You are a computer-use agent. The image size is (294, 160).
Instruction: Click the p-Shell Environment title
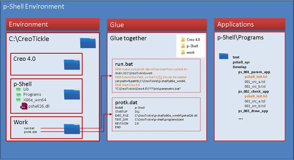click(34, 6)
